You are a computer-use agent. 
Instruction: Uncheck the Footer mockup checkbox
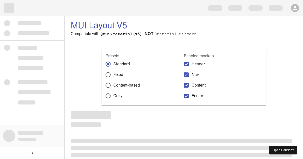186,96
